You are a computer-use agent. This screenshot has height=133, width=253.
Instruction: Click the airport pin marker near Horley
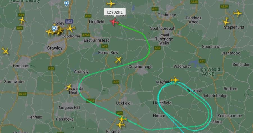[x=54, y=29]
